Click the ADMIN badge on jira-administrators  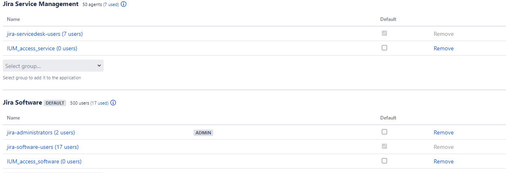tap(203, 132)
